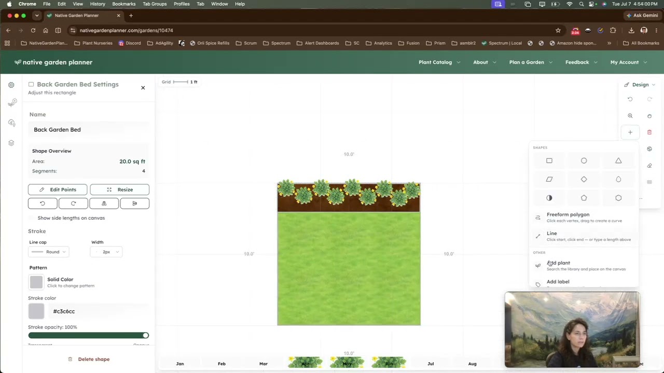The height and width of the screenshot is (373, 664).
Task: Click the Edit Points button
Action: [x=58, y=190]
